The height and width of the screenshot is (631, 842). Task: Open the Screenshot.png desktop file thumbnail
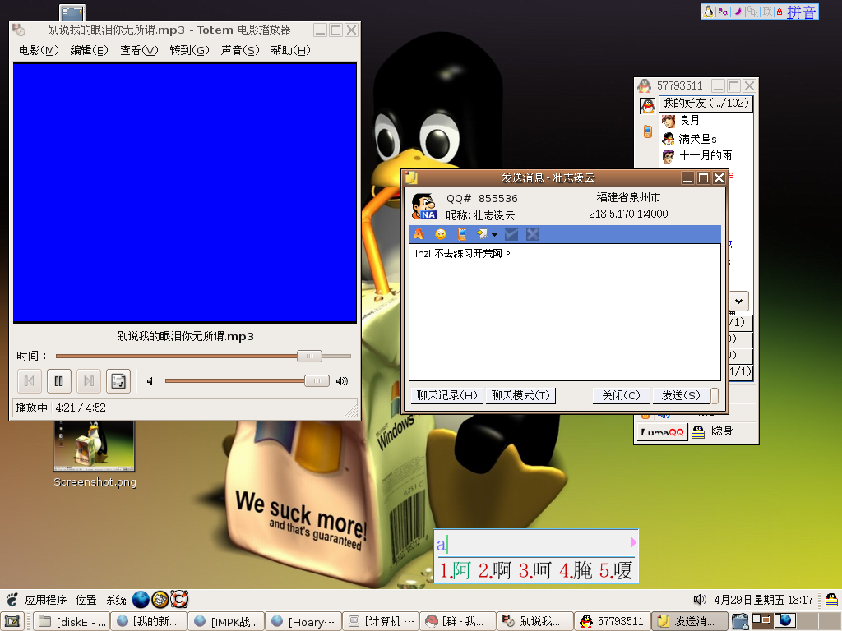(94, 446)
